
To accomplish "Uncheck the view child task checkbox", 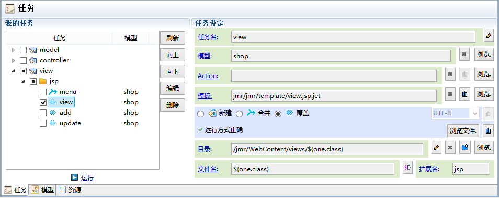I will [x=43, y=102].
